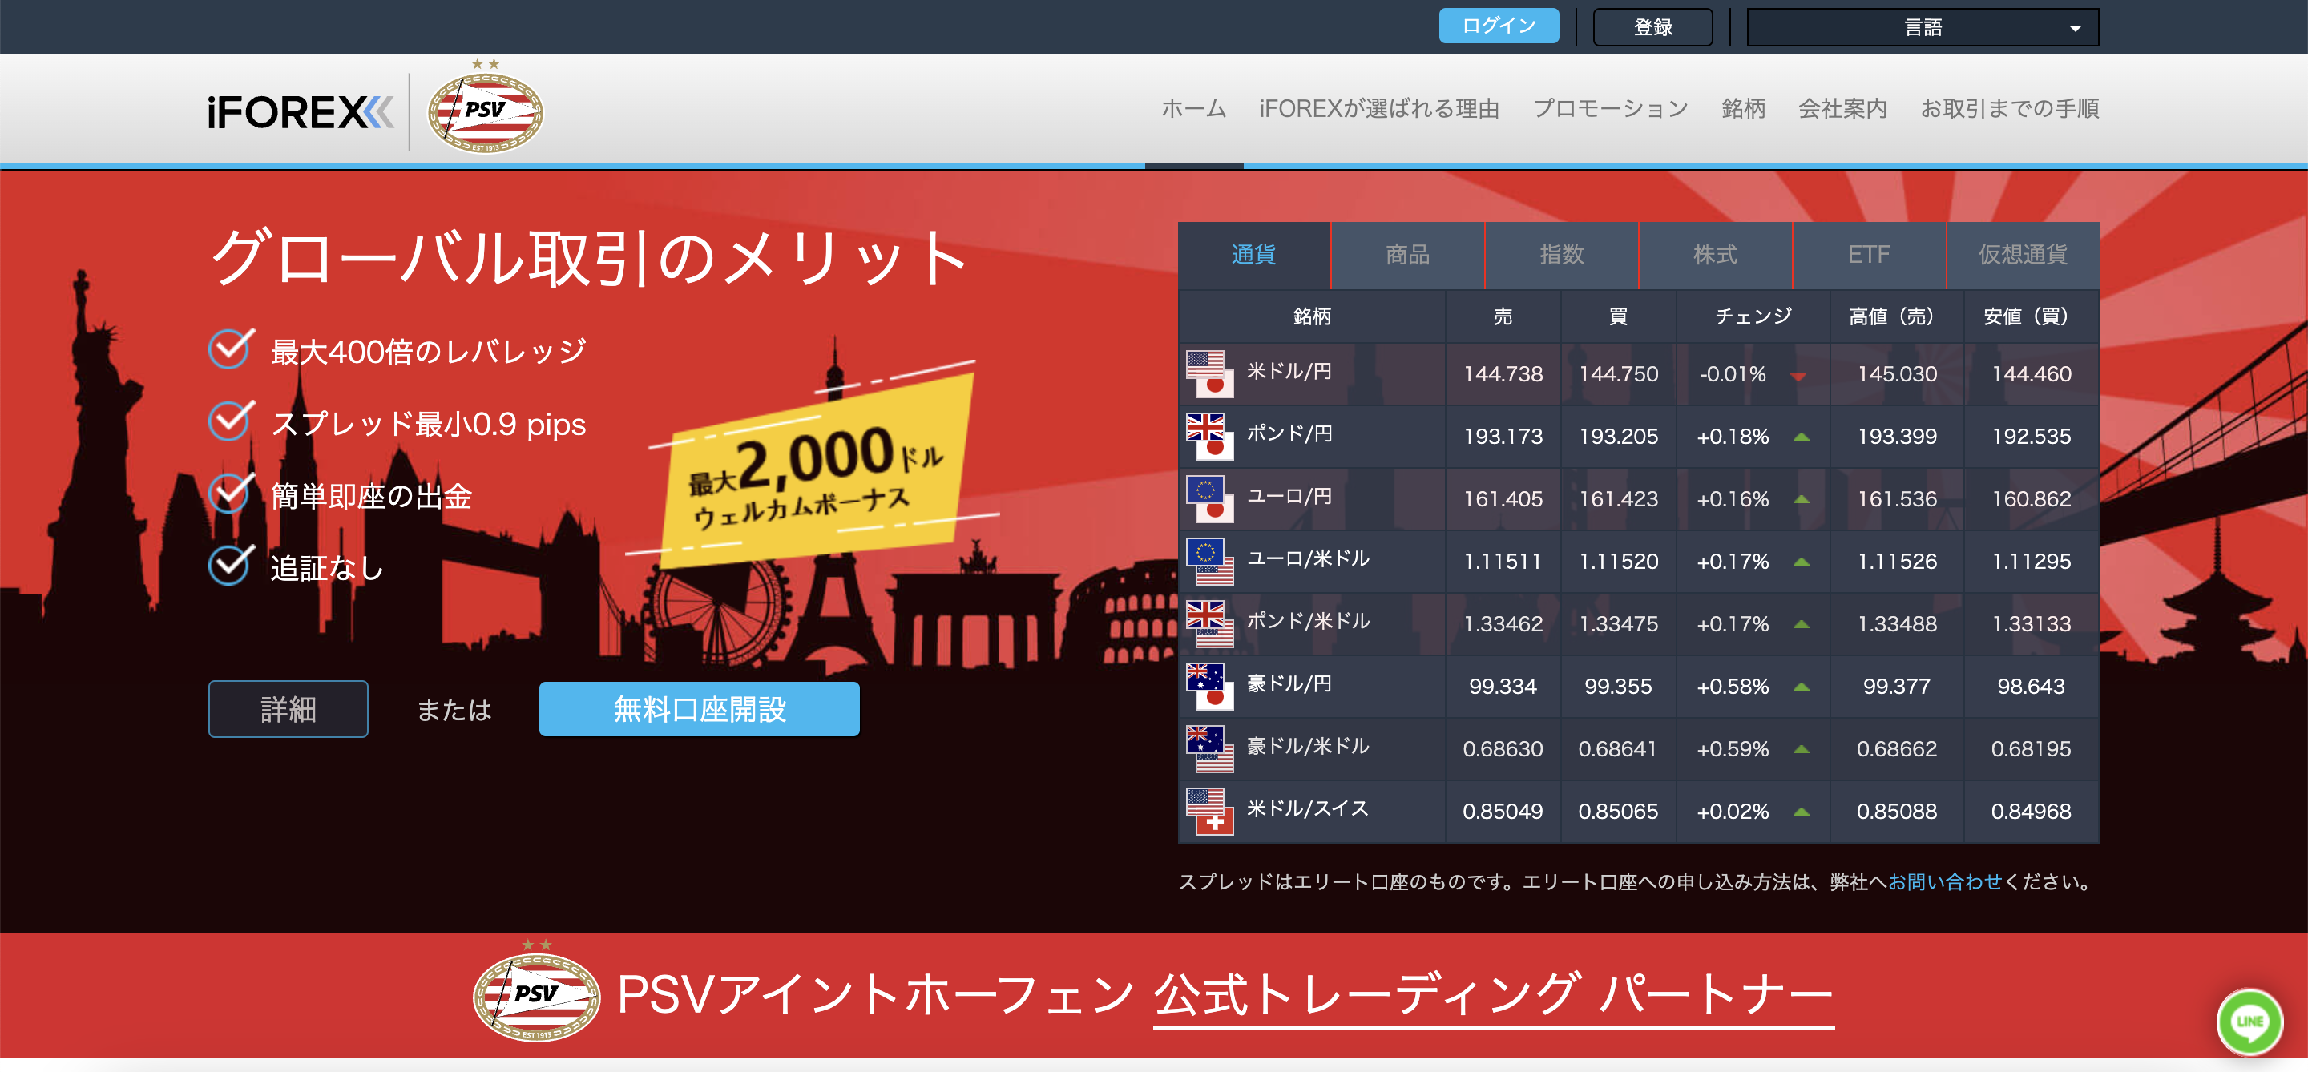
Task: Click the ポンド/円 instrument name
Action: [1289, 434]
